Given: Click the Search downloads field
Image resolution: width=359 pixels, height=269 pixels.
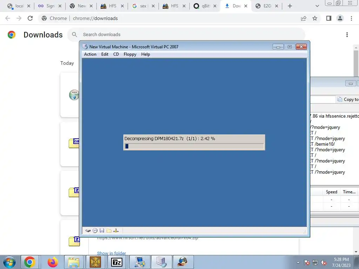Looking at the screenshot, I should pos(187,35).
